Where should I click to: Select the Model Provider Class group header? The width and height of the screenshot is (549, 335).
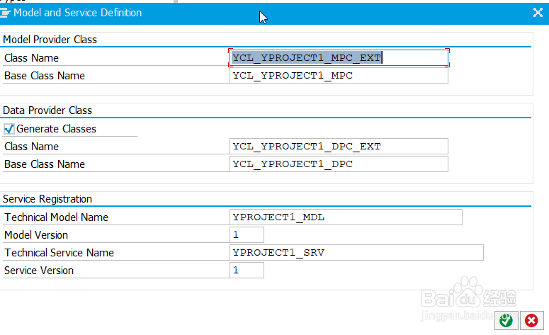coord(50,40)
